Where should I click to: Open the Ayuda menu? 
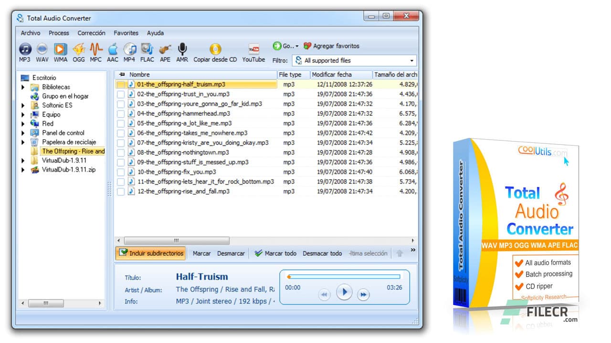[x=155, y=33]
